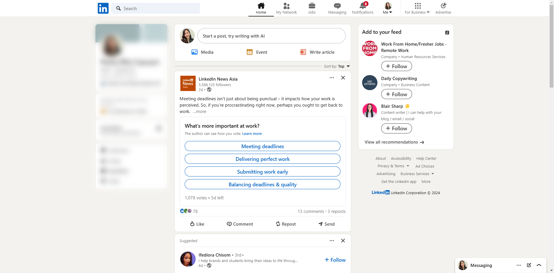The height and width of the screenshot is (273, 554).
Task: Open the poll Learn more link
Action: 252,134
